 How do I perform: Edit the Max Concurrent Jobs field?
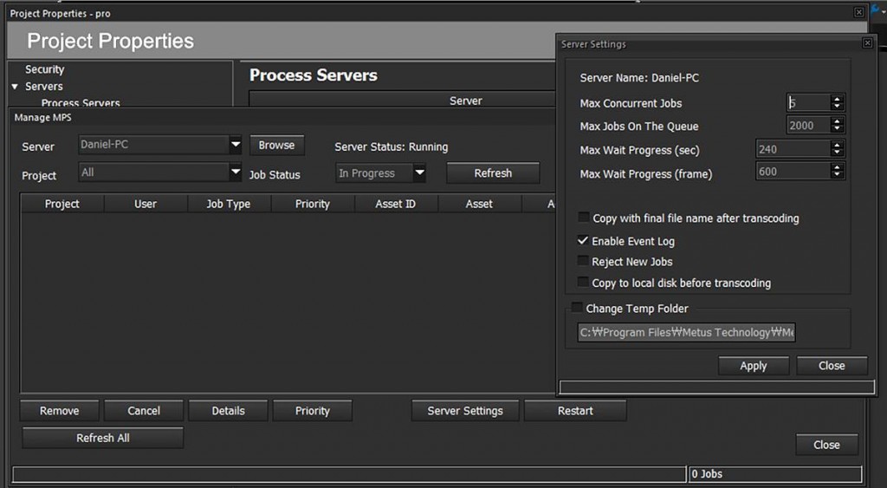point(809,102)
